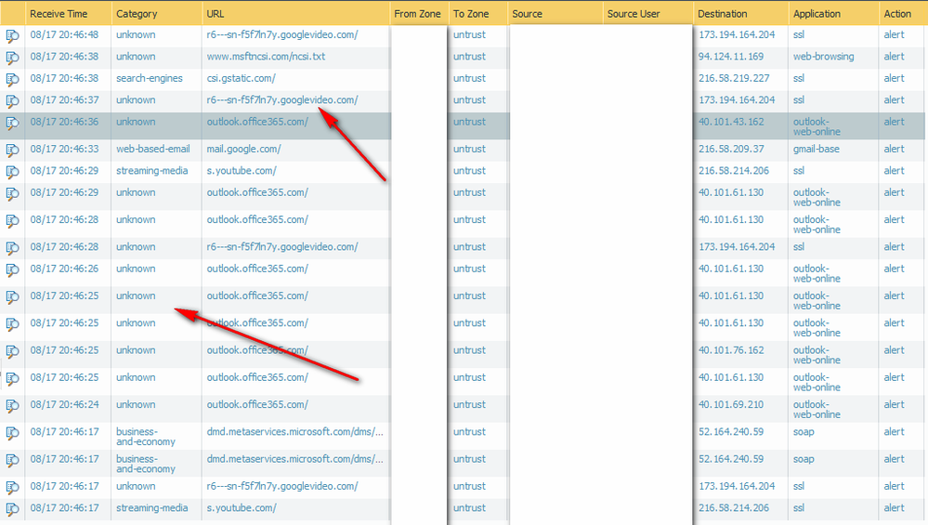Open log details for the www.msftncsi.com row
Screen dimensions: 928x525
pos(12,58)
